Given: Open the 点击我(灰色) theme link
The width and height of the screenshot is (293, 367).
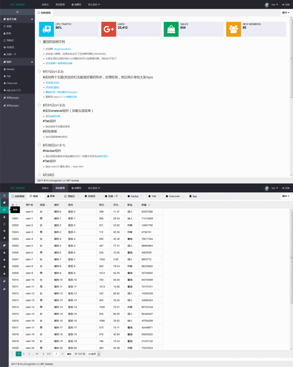Looking at the screenshot, I should point(52,83).
